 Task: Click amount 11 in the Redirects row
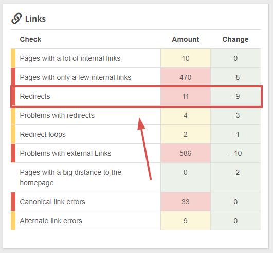click(x=186, y=96)
